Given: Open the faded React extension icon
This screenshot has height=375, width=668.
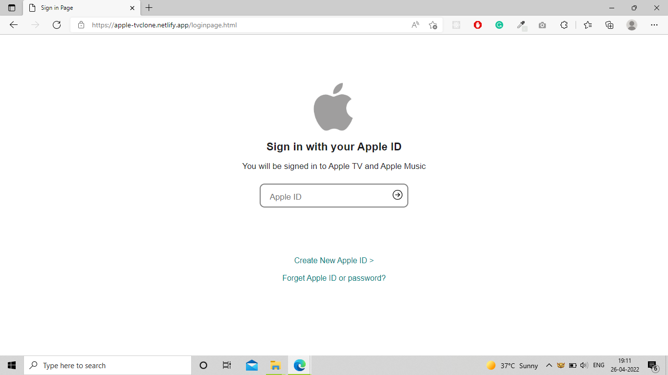Looking at the screenshot, I should 456,25.
